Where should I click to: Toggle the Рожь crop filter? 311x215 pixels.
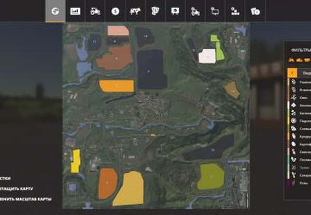pos(300,183)
